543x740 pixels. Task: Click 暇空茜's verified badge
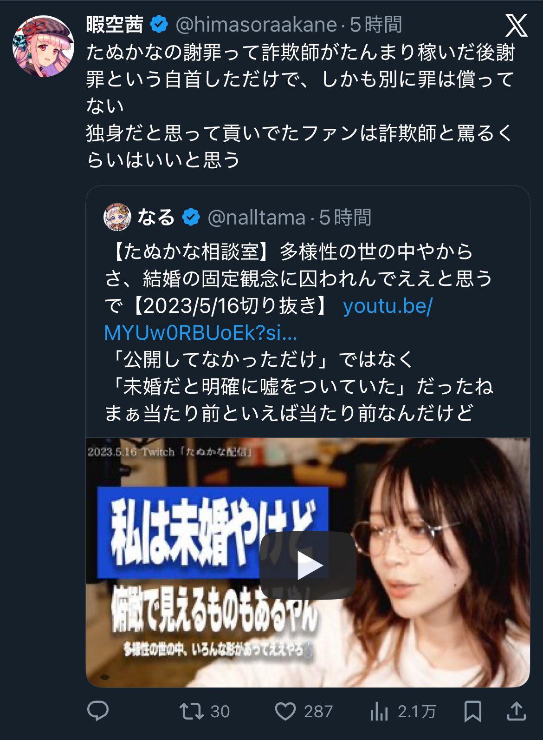pyautogui.click(x=159, y=25)
